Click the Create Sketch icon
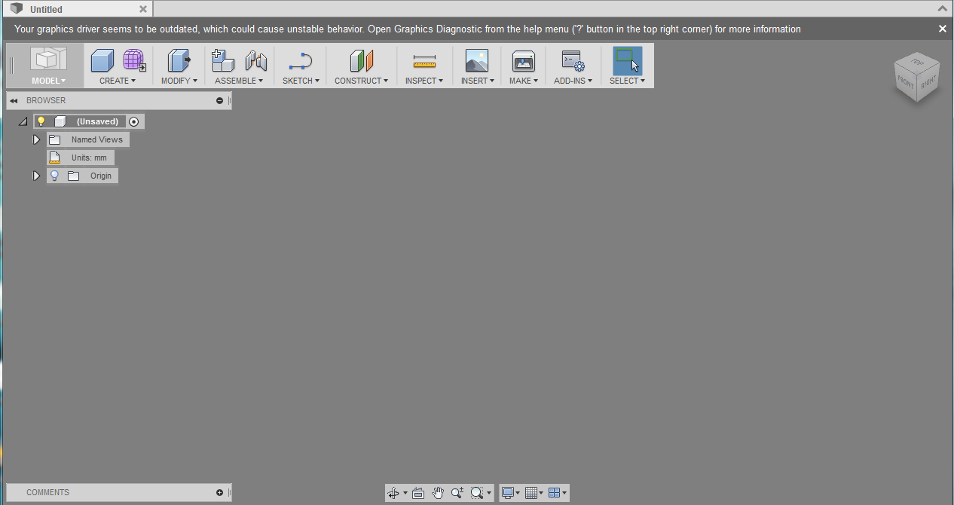This screenshot has width=954, height=505. coord(301,60)
